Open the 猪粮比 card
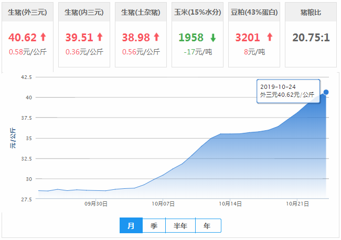Screen dimensions: 341x240 (311, 35)
